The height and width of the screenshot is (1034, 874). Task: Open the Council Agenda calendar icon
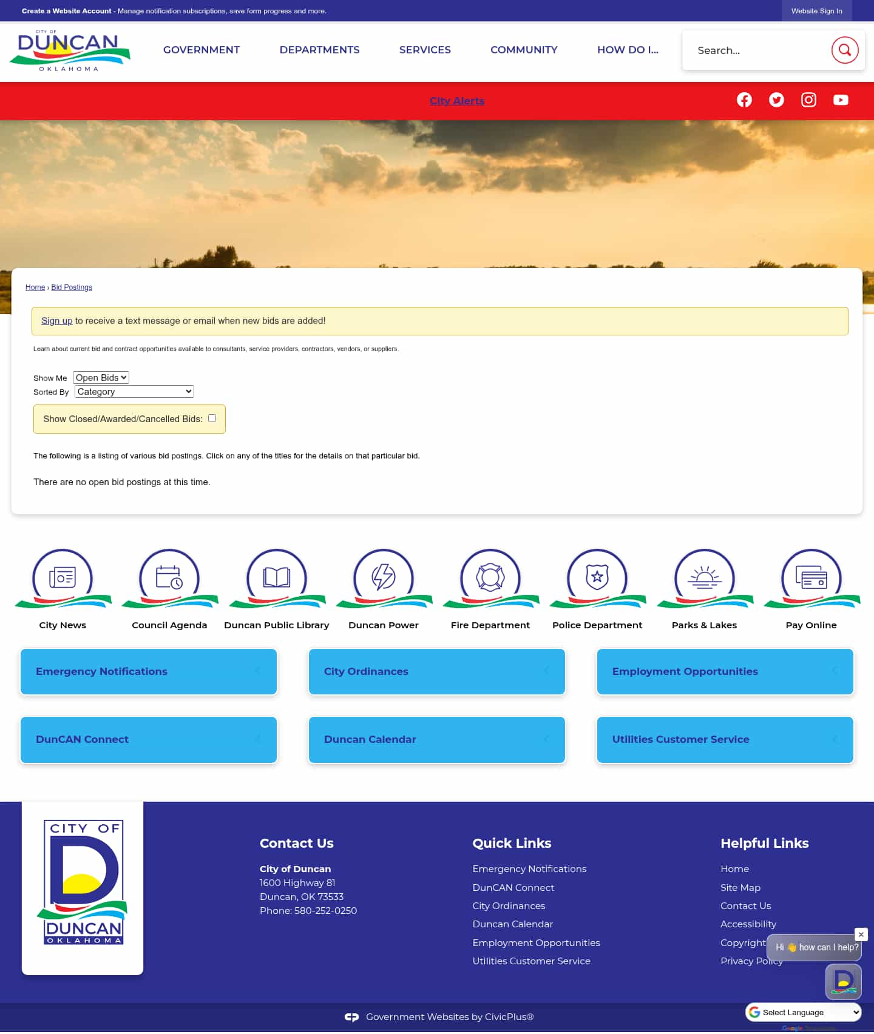(x=169, y=578)
